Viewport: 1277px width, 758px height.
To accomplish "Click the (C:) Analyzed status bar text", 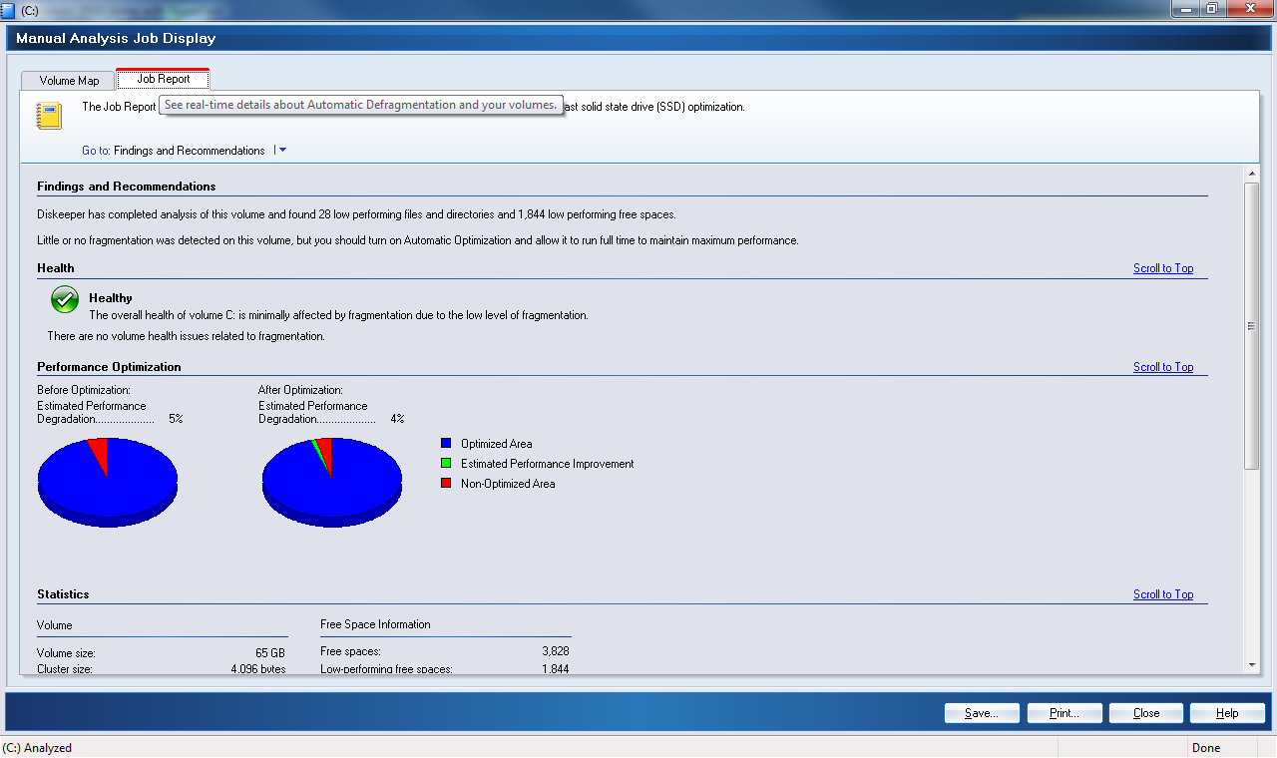I will pyautogui.click(x=37, y=748).
